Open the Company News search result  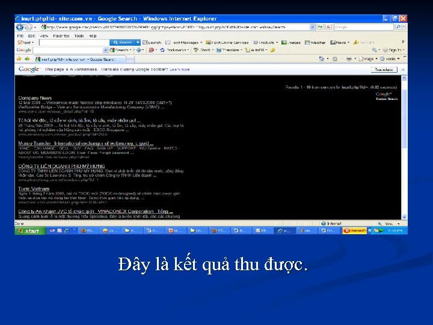(x=35, y=98)
